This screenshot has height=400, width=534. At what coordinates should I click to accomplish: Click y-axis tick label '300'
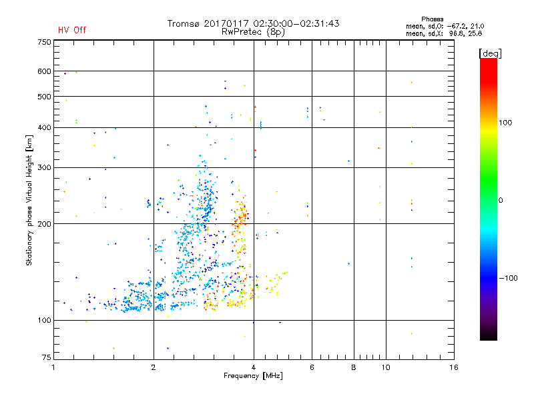tap(44, 168)
